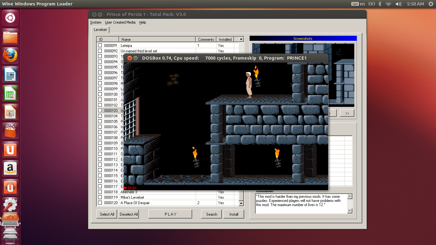Screen dimensions: 436x245
Task: Click the Deselect All button
Action: 129,214
